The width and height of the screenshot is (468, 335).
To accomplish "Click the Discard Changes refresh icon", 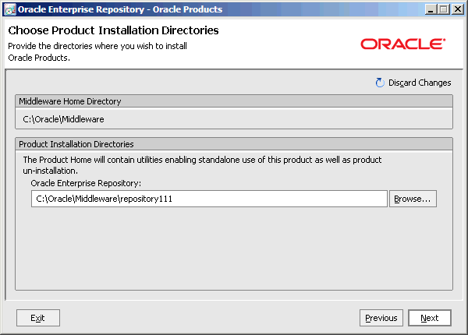I will (x=380, y=83).
